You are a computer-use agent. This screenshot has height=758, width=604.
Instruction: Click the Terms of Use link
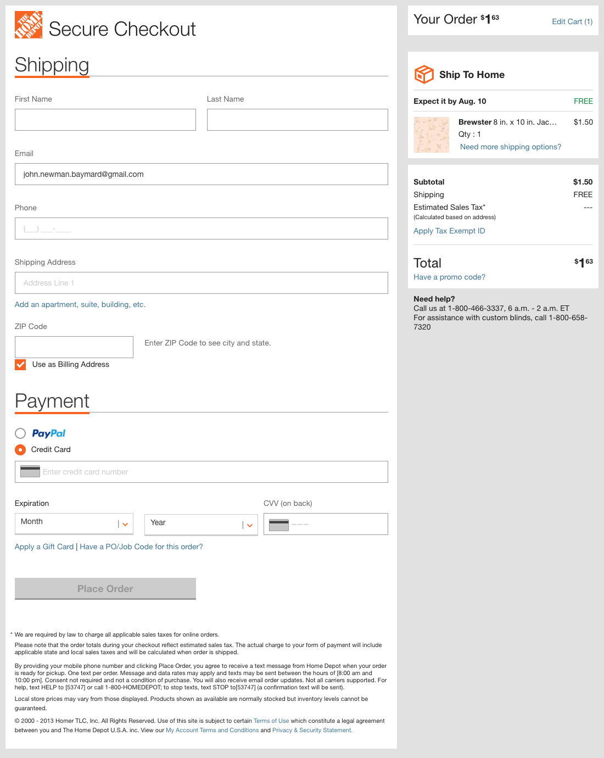click(x=271, y=721)
